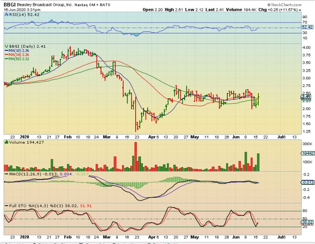Image resolution: width=315 pixels, height=244 pixels.
Task: Click May on the bottom stochastic date axis
Action: click(195, 237)
